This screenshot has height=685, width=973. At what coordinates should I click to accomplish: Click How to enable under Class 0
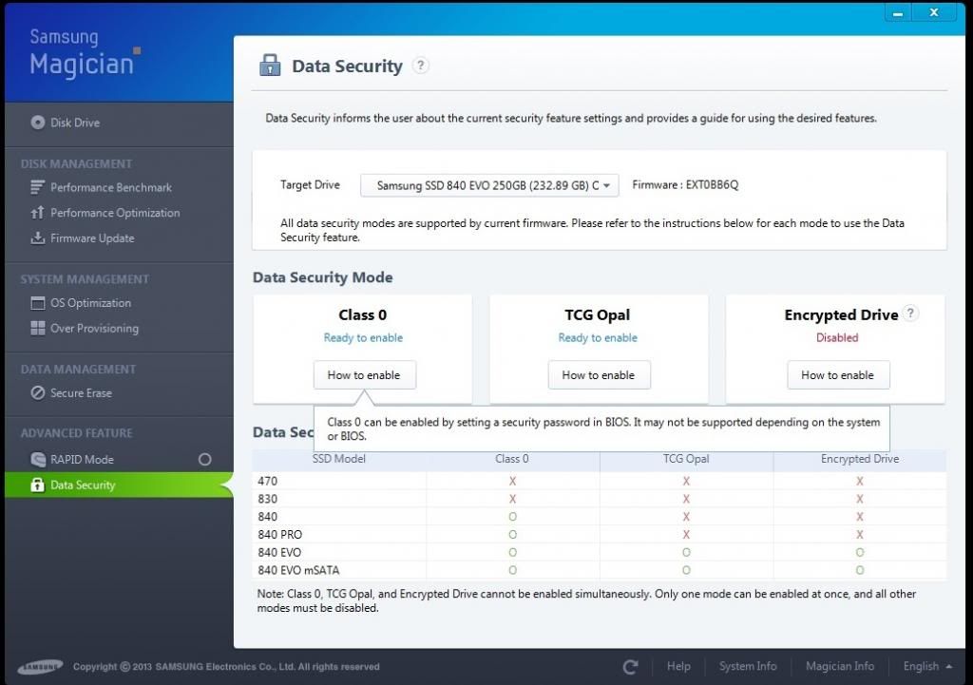pyautogui.click(x=364, y=374)
